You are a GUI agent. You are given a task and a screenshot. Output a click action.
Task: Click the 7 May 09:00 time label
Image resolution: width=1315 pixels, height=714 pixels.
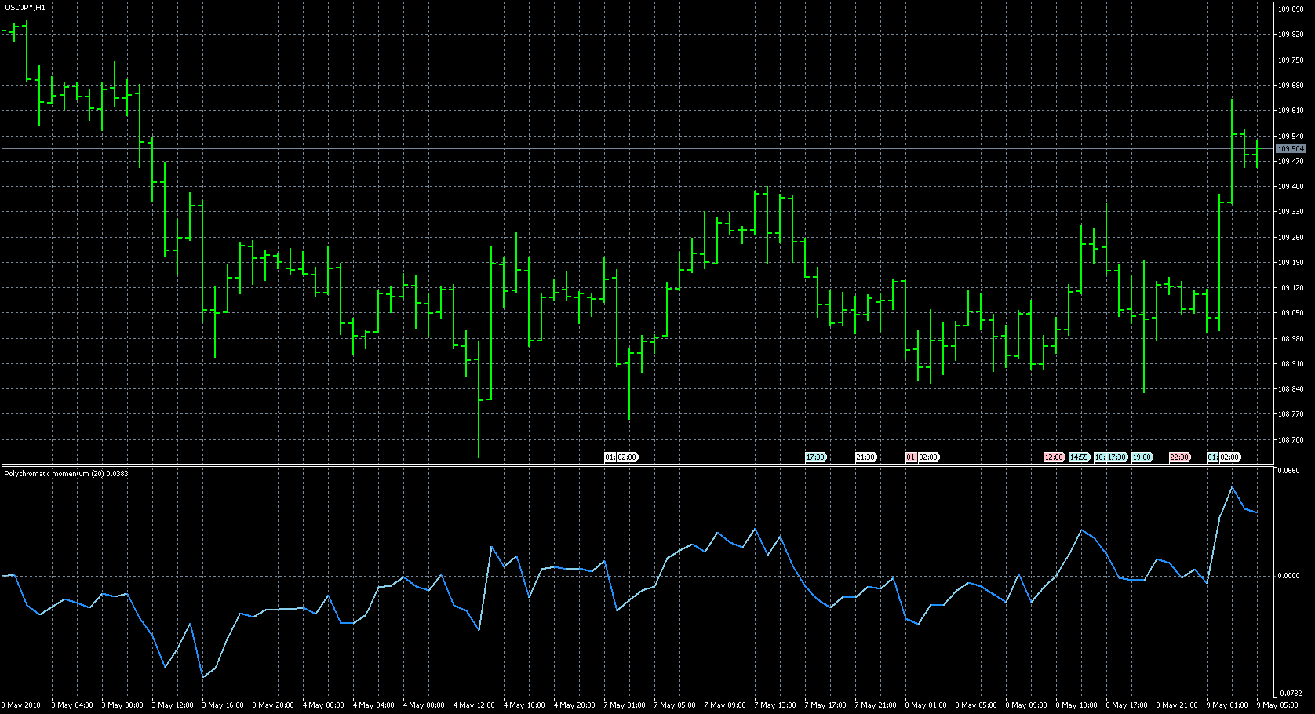725,705
